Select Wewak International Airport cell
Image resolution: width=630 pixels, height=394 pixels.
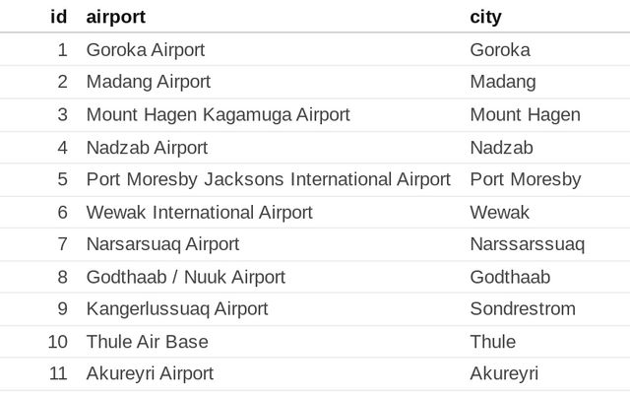pyautogui.click(x=199, y=213)
